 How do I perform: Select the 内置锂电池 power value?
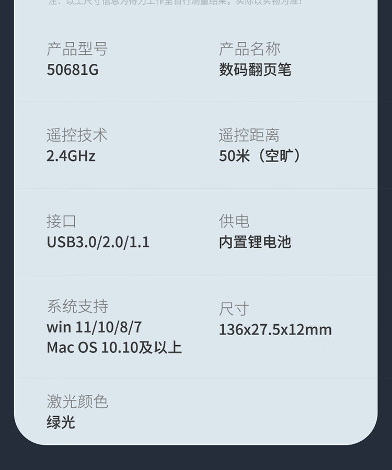tap(255, 242)
